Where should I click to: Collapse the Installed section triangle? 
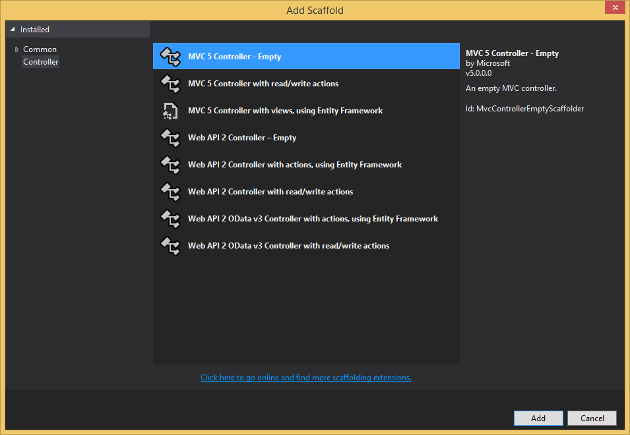coord(13,30)
